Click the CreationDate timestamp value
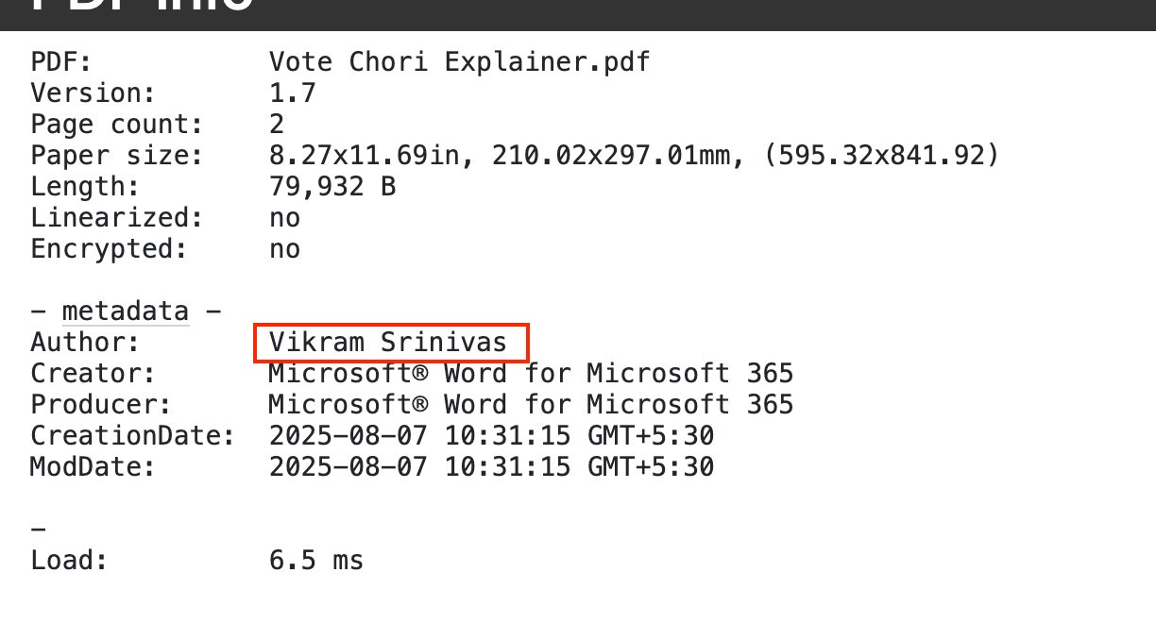This screenshot has width=1156, height=640. point(491,436)
